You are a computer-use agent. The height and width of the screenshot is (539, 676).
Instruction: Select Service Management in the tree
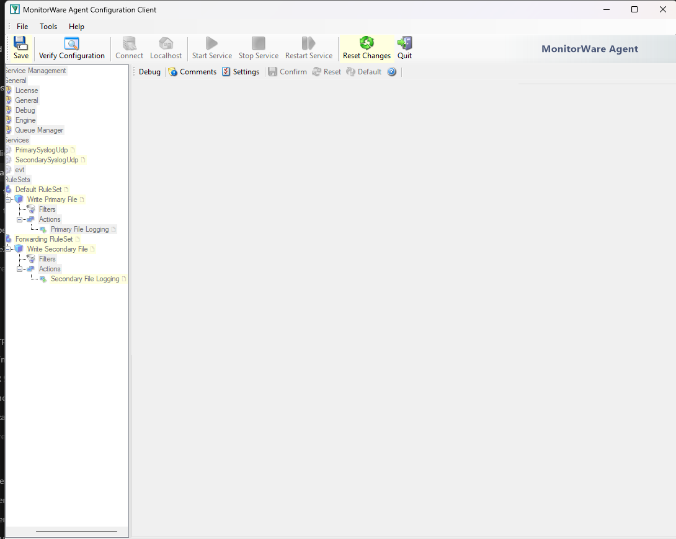(x=35, y=71)
